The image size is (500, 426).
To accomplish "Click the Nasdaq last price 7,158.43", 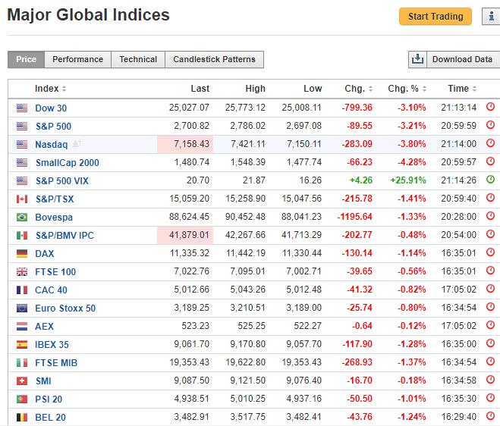I will click(191, 144).
